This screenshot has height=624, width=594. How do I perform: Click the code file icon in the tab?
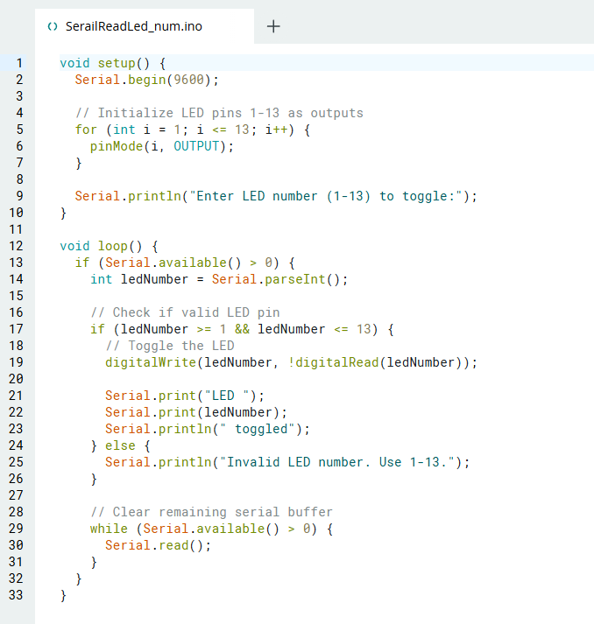(54, 26)
